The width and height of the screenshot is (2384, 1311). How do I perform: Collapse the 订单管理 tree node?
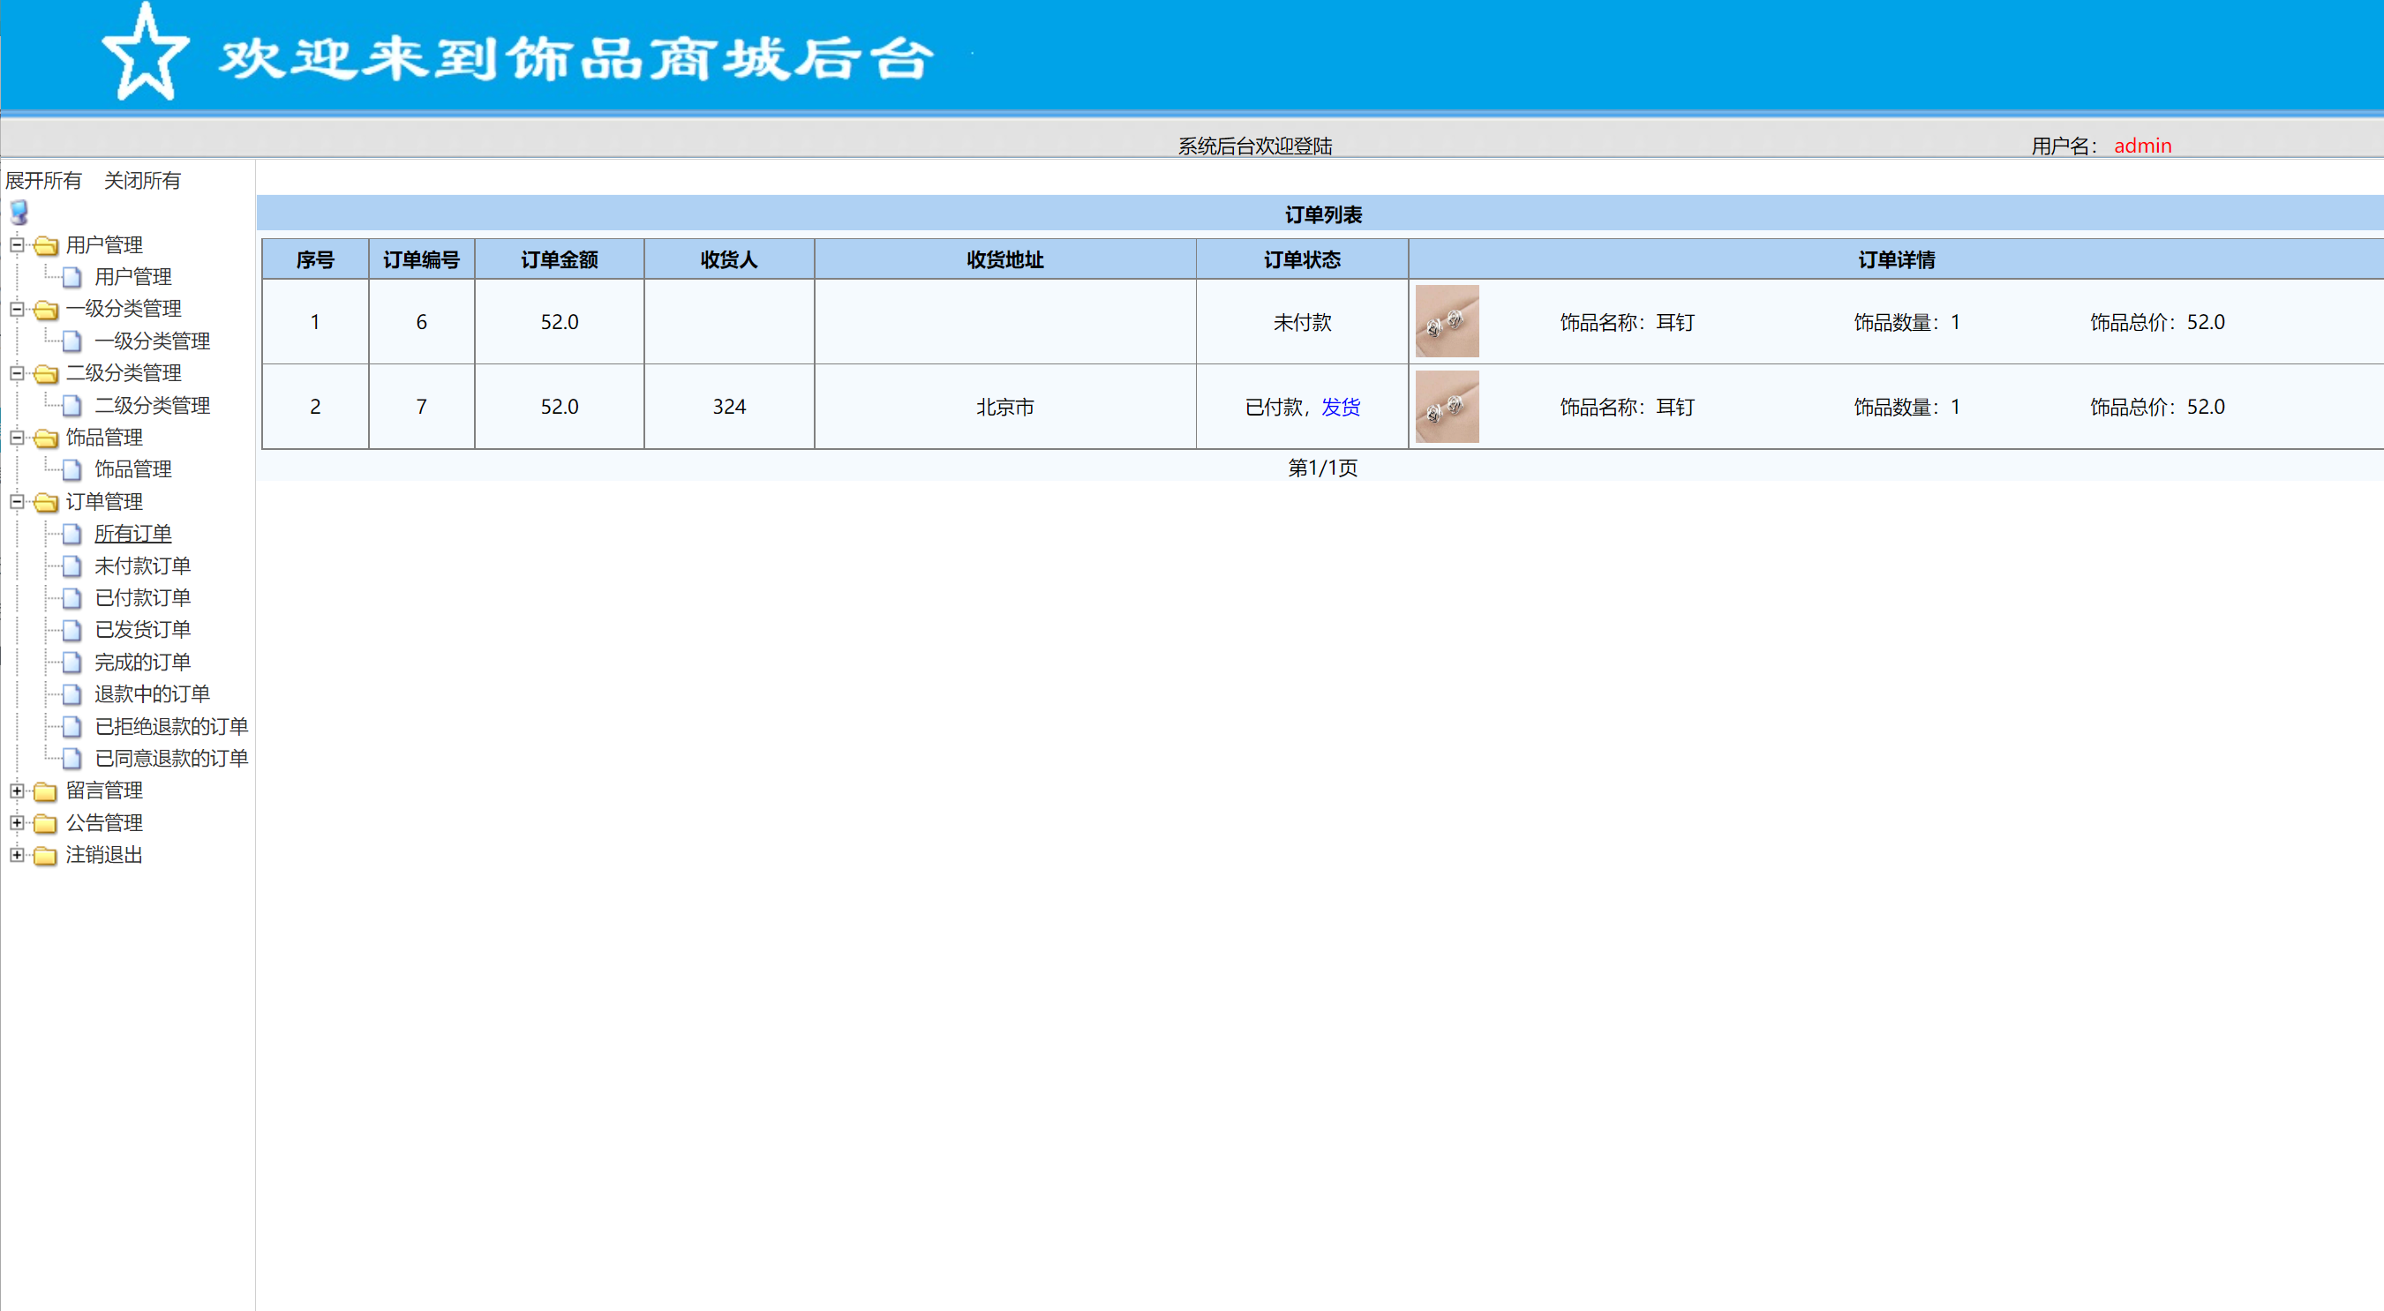click(x=15, y=501)
